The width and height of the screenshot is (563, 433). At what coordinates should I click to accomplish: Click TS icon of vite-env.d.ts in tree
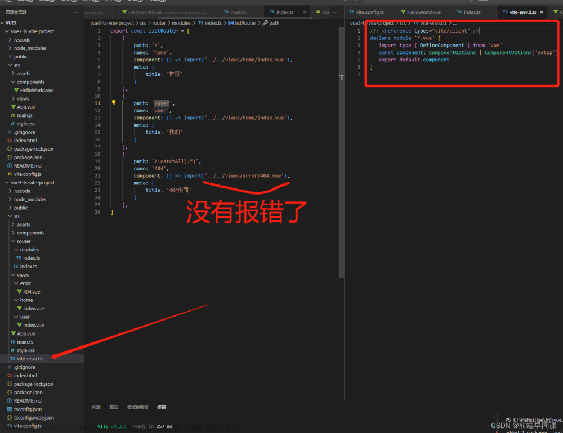point(13,359)
